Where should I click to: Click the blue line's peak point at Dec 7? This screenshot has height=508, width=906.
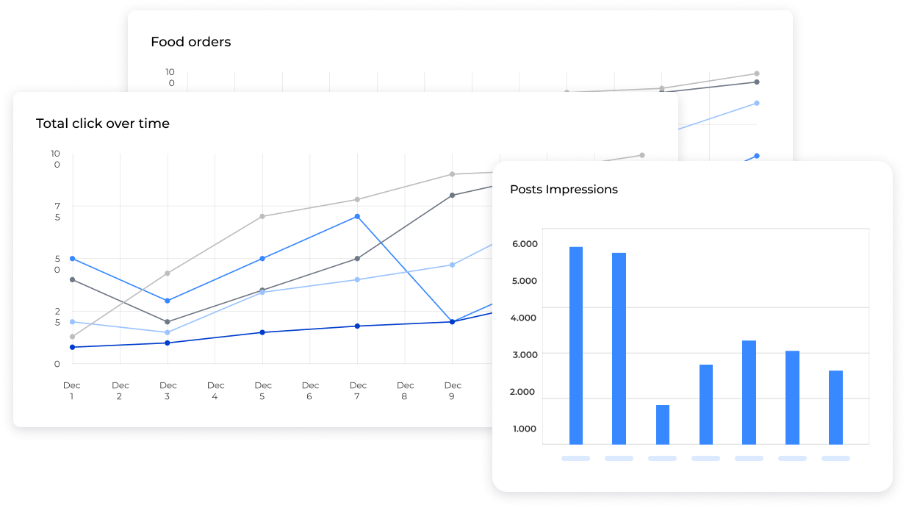357,216
